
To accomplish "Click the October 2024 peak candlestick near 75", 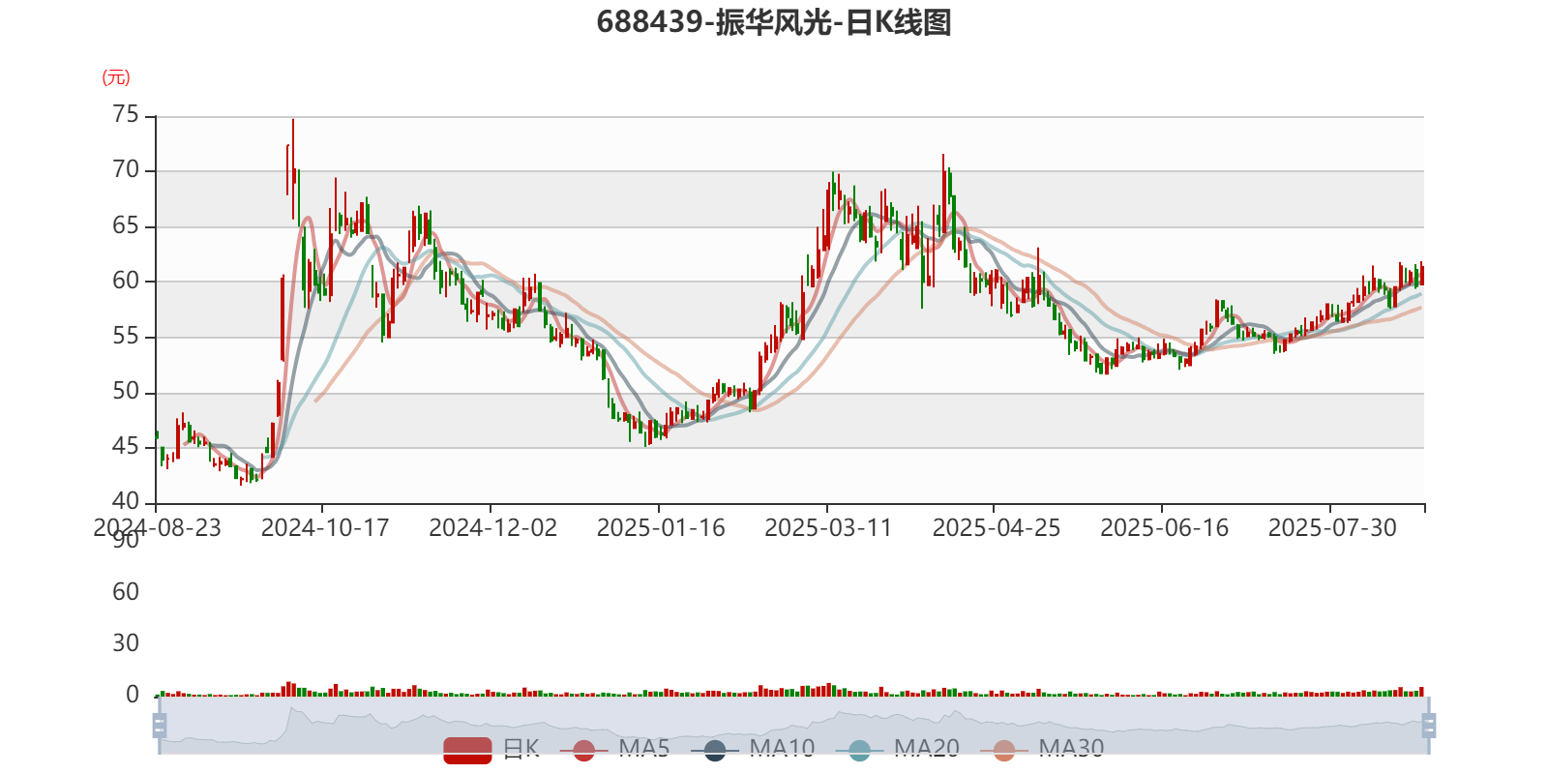I will click(293, 169).
